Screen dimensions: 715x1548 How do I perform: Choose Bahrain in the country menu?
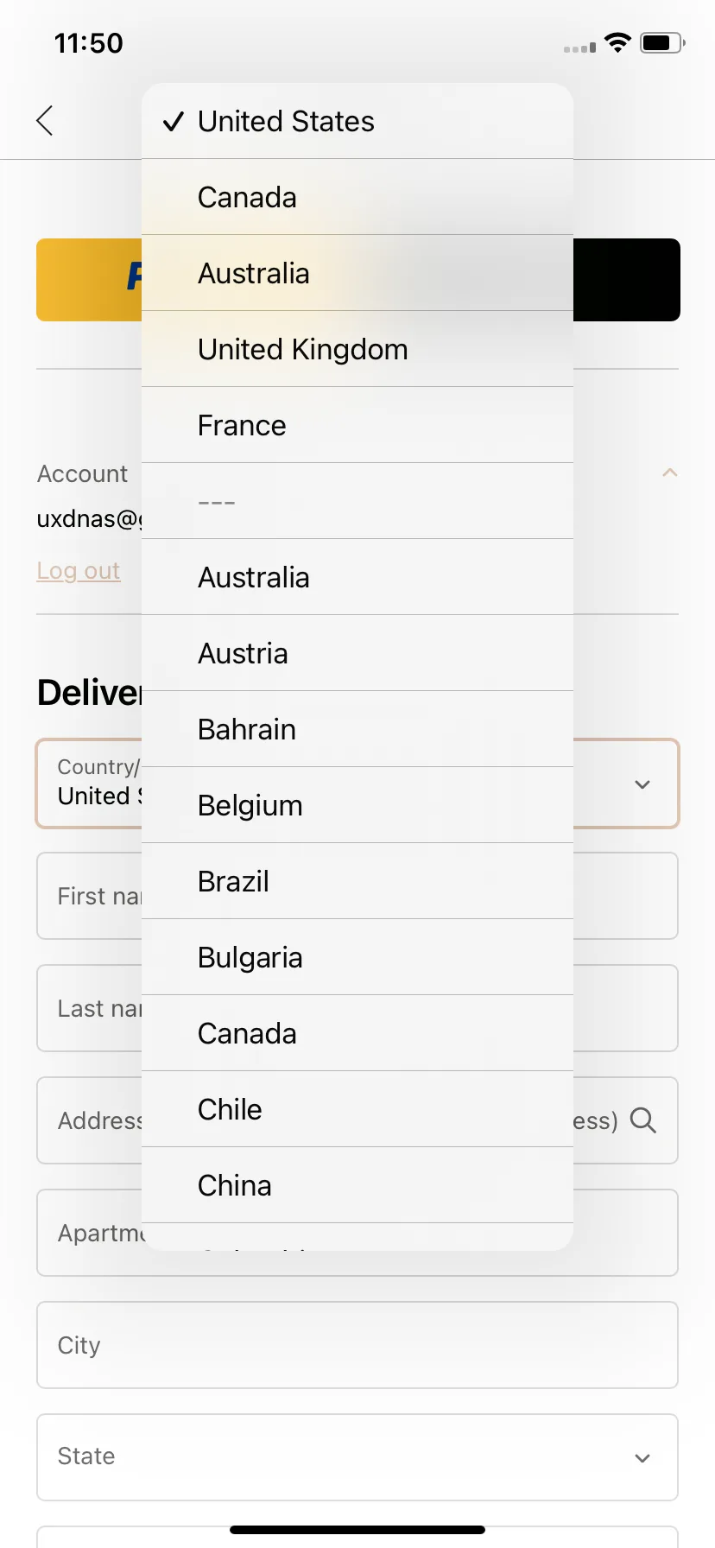click(357, 729)
